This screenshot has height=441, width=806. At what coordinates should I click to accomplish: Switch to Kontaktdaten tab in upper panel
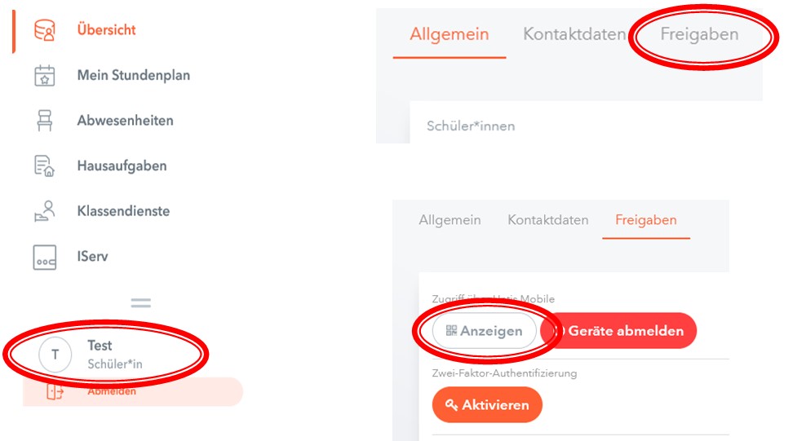pyautogui.click(x=574, y=35)
